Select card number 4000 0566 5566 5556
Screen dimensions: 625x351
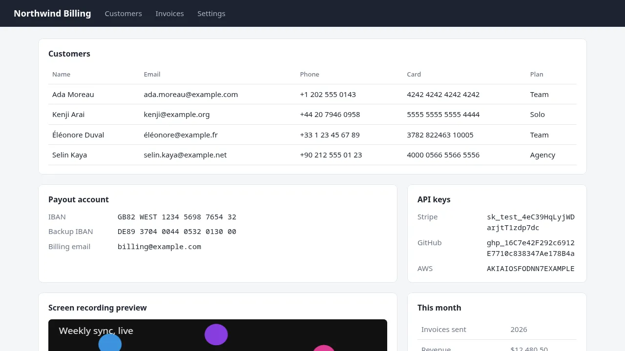coord(443,155)
